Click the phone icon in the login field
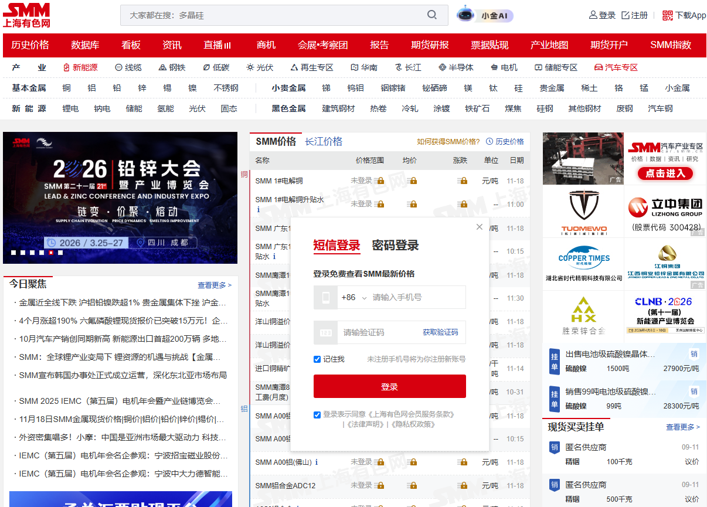The width and height of the screenshot is (707, 507). (x=326, y=297)
